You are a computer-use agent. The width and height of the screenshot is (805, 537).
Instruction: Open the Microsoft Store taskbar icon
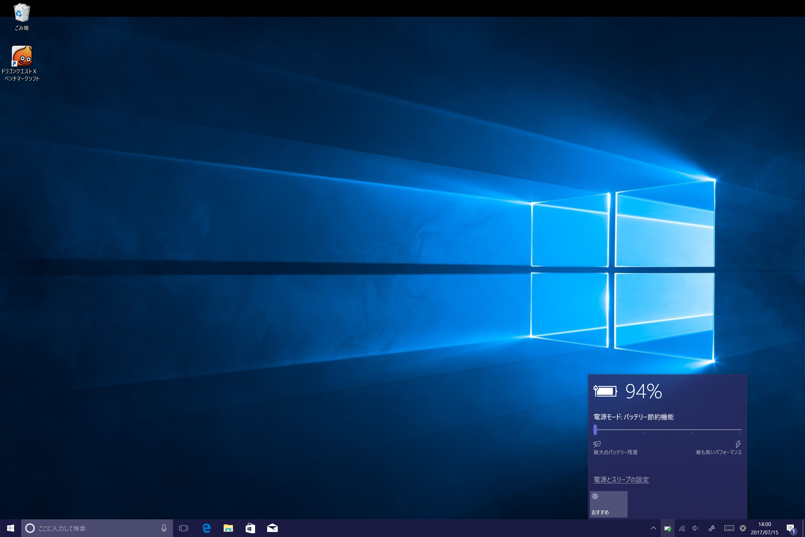pos(250,528)
